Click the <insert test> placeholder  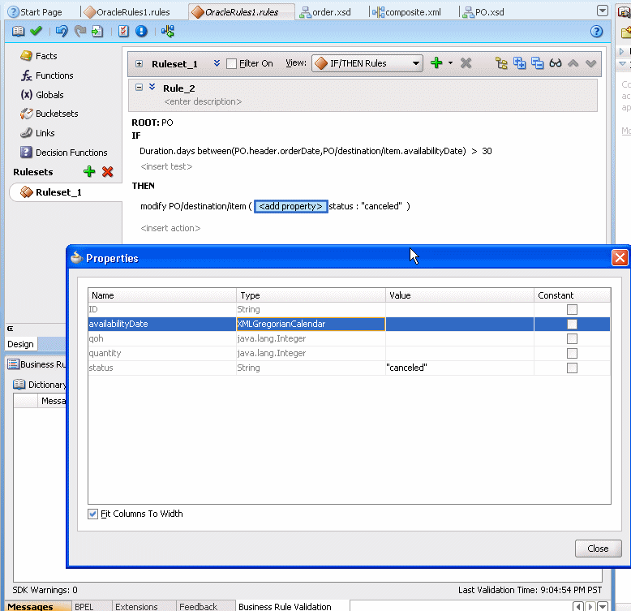tap(166, 166)
